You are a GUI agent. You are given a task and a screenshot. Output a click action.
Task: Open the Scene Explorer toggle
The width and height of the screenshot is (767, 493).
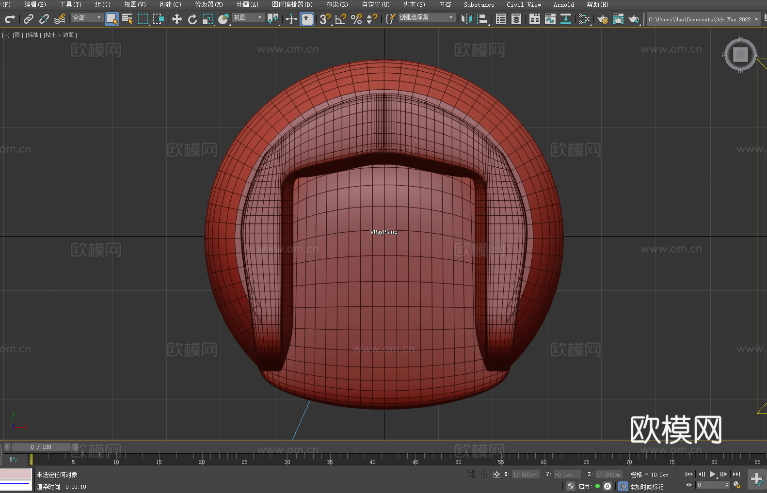pos(501,19)
